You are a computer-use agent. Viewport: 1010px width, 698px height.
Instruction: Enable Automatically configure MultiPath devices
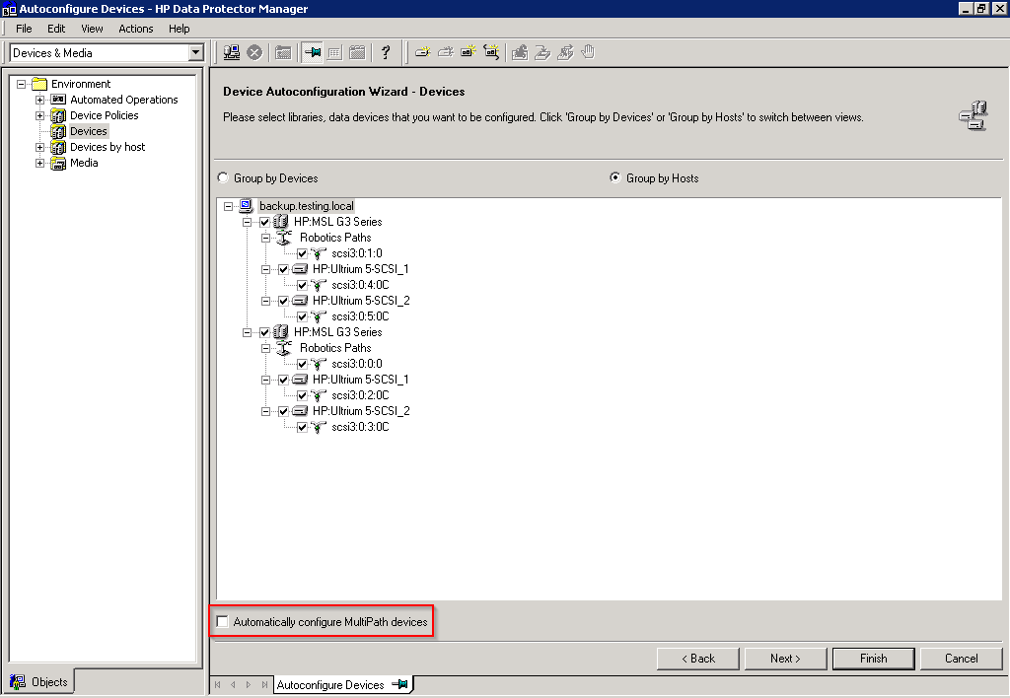point(223,622)
